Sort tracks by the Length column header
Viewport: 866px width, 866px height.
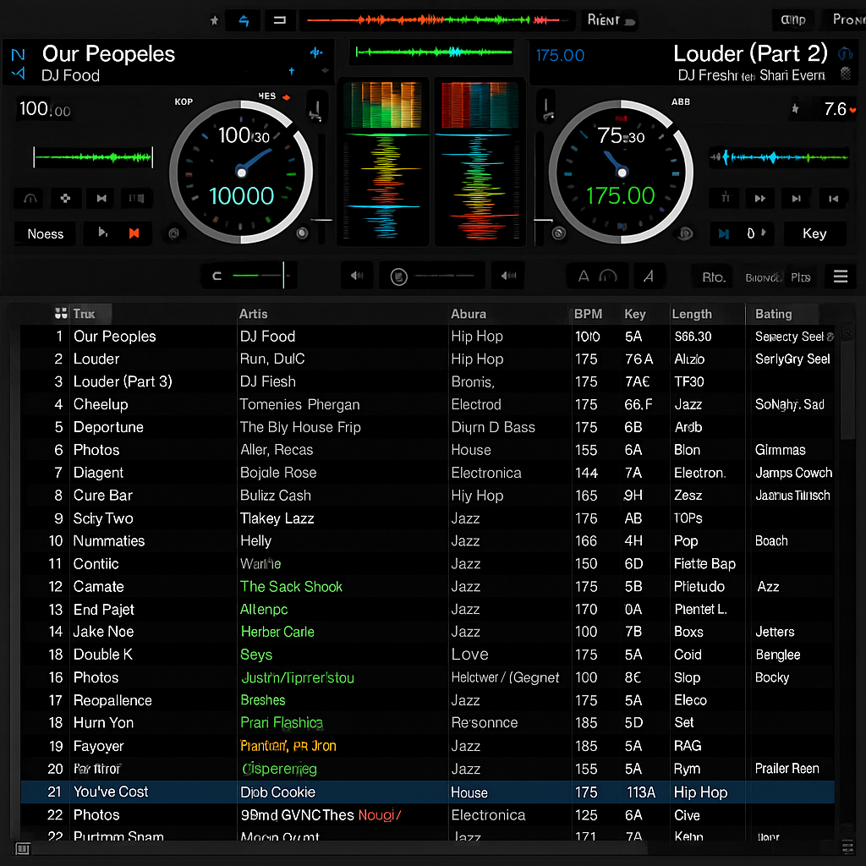coord(692,314)
